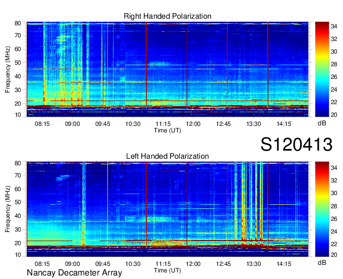Click the 20 frequency tick of Right Handed plot

pos(18,104)
